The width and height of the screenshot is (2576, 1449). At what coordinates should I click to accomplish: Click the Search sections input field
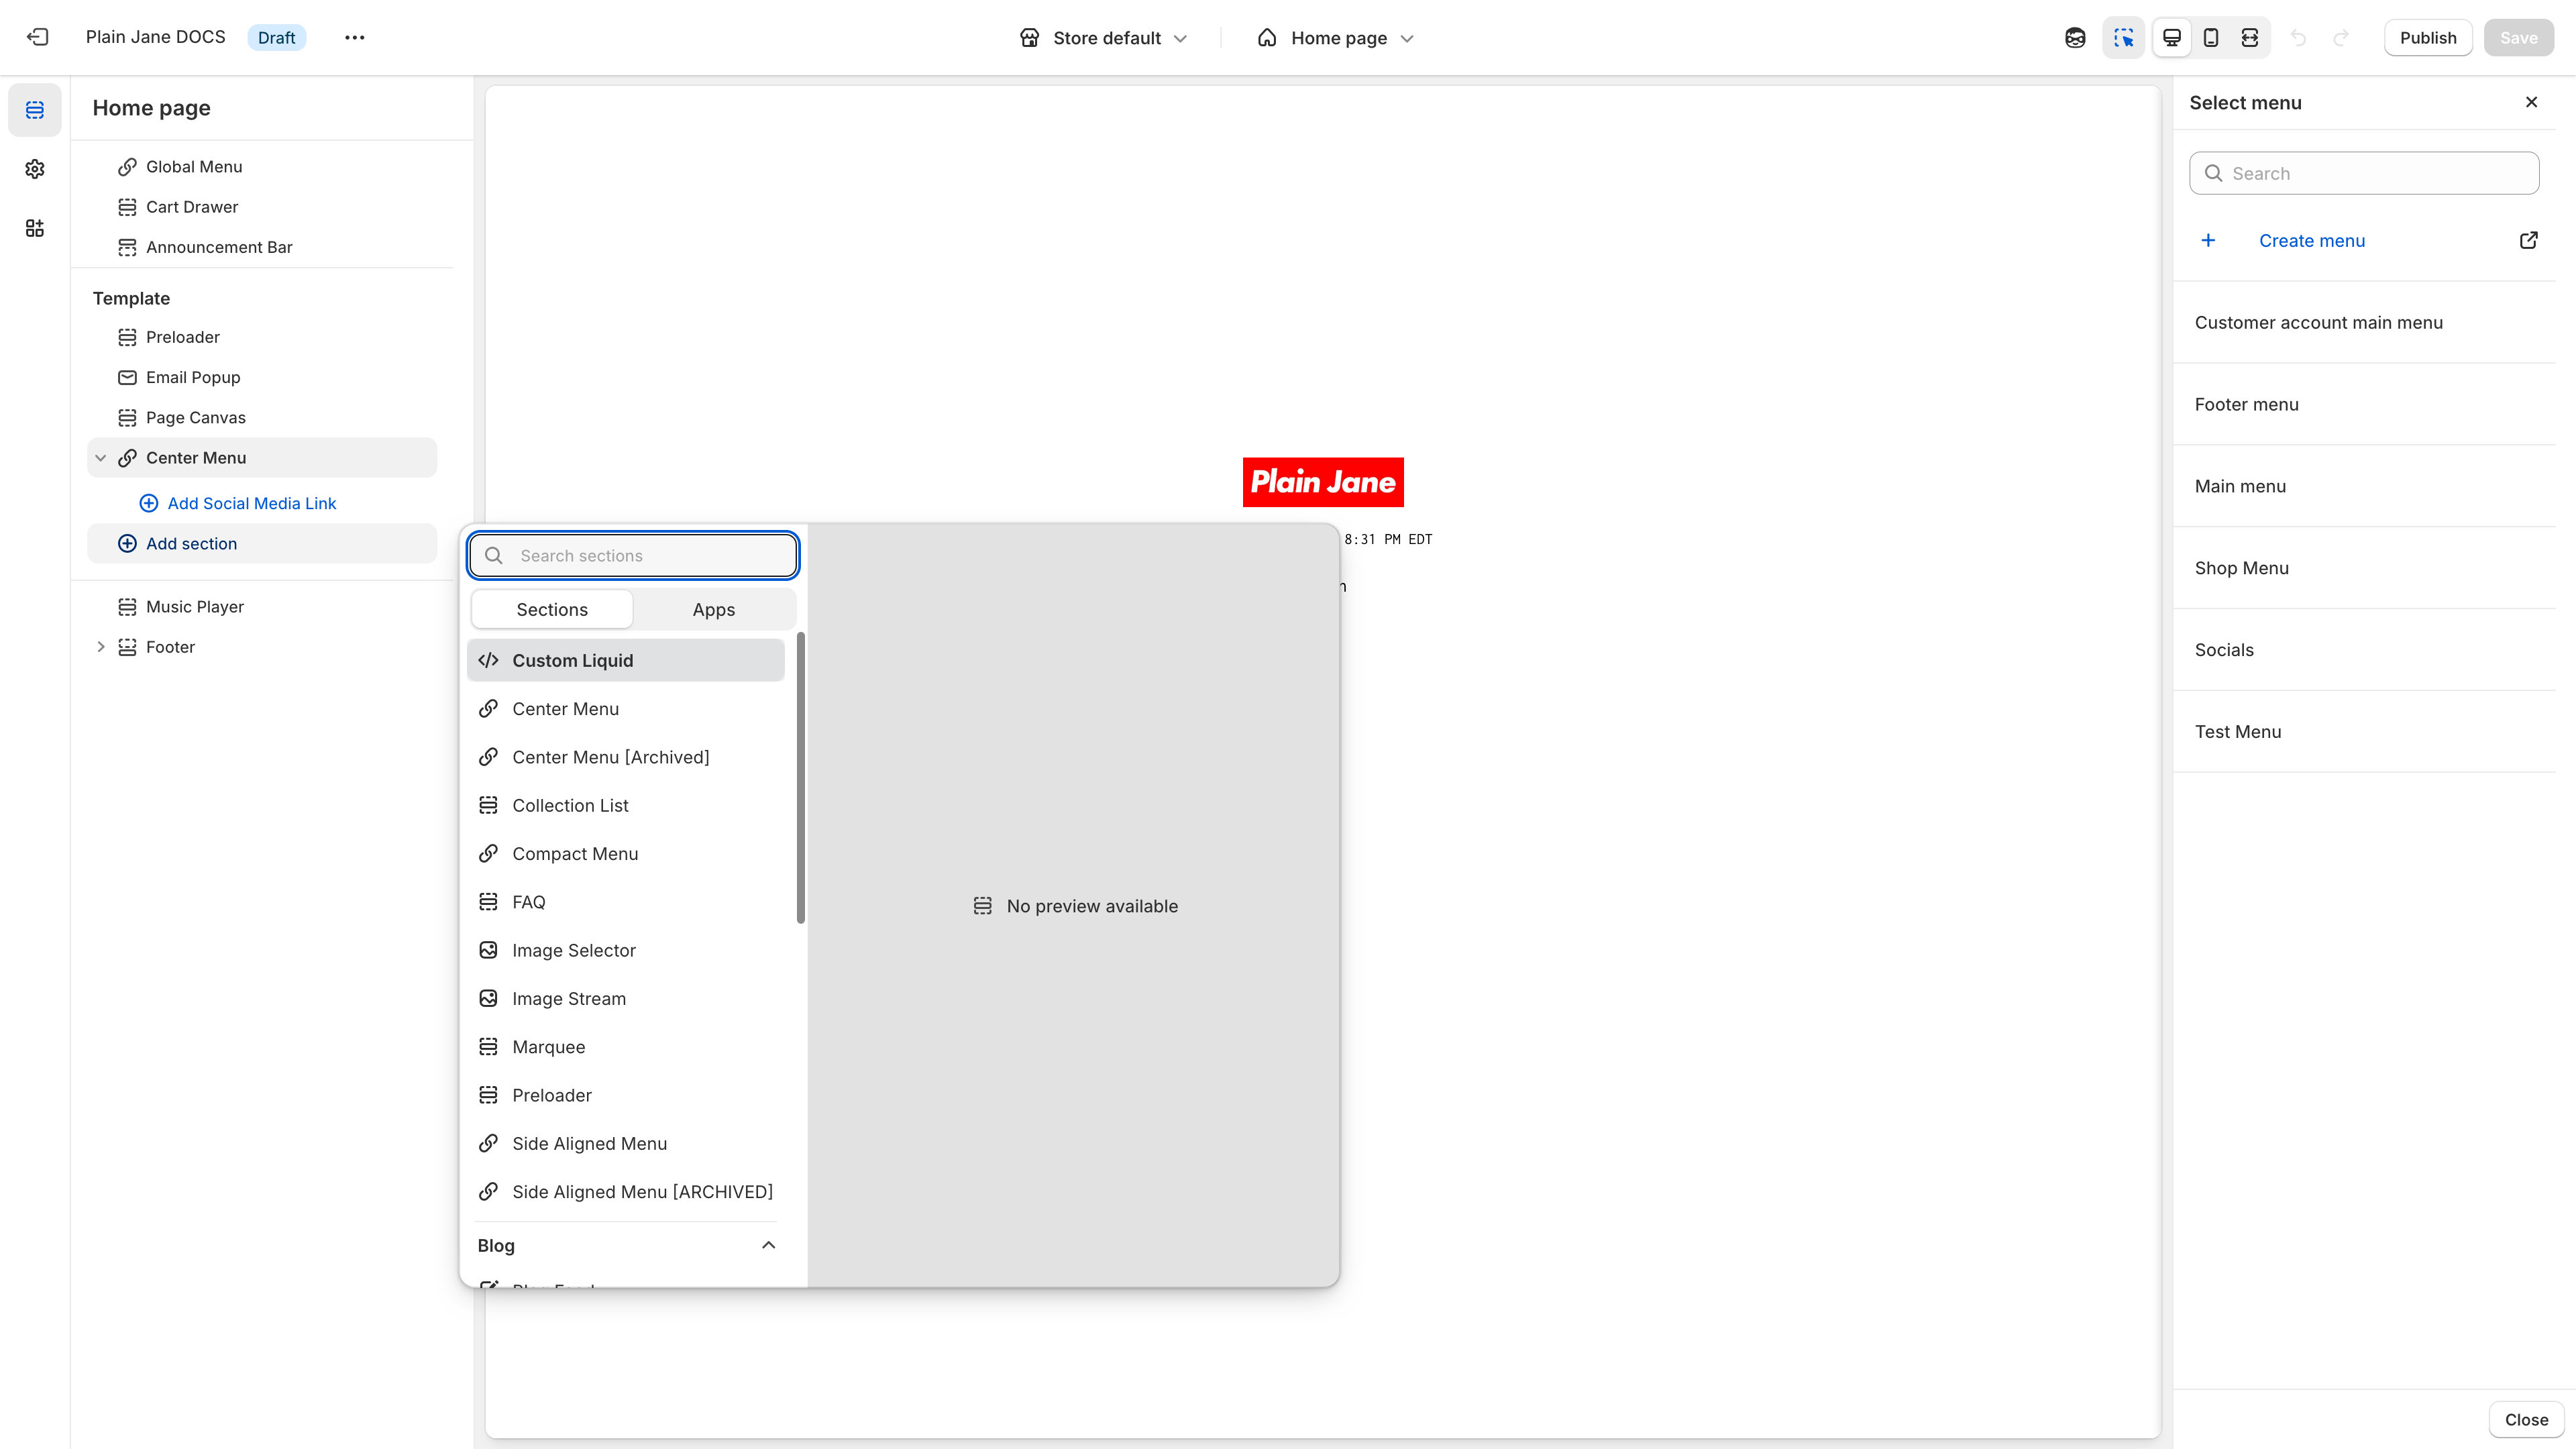(632, 555)
